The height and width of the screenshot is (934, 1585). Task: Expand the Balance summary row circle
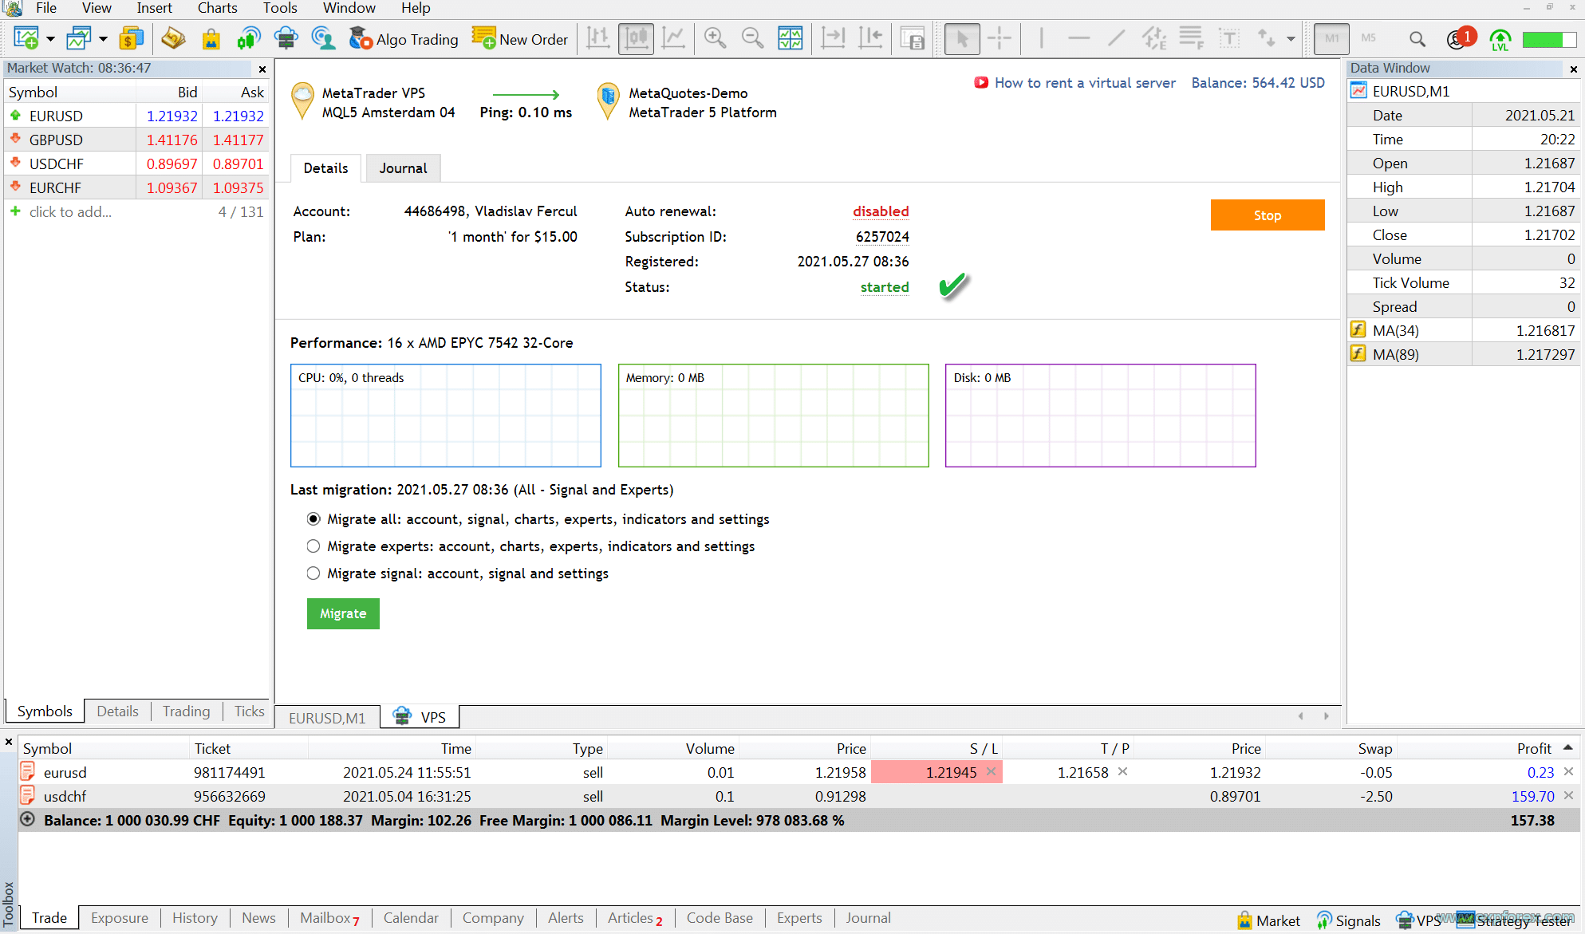click(27, 819)
